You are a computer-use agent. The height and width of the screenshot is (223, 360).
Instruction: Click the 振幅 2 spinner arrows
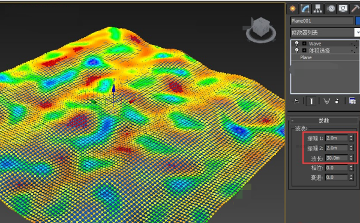(351, 148)
